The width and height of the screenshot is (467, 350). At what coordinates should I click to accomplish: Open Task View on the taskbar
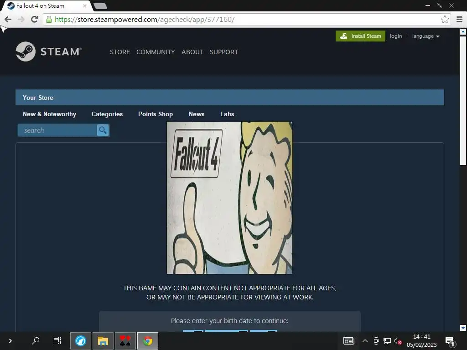coord(57,340)
